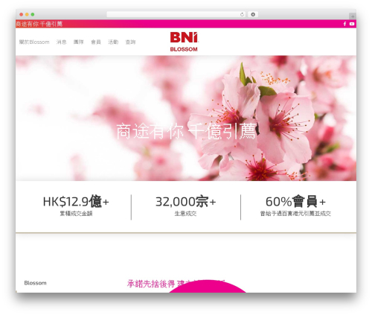Viewport: 372px width, 315px height.
Task: Open the 消息 menu item
Action: click(x=61, y=42)
